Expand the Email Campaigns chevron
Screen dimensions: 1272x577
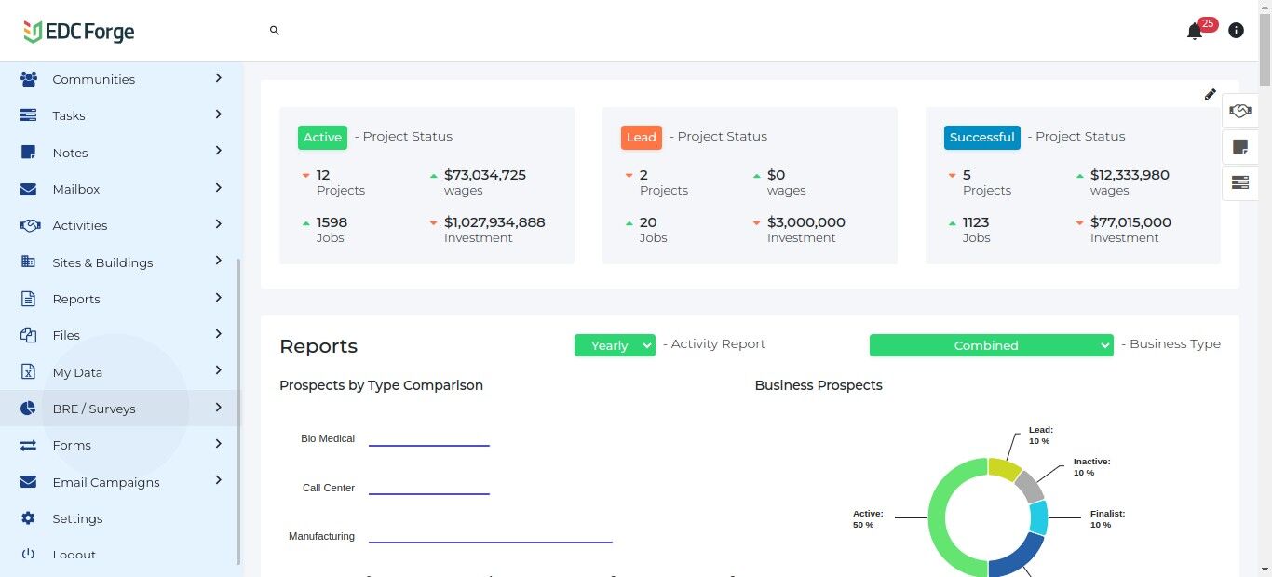218,481
